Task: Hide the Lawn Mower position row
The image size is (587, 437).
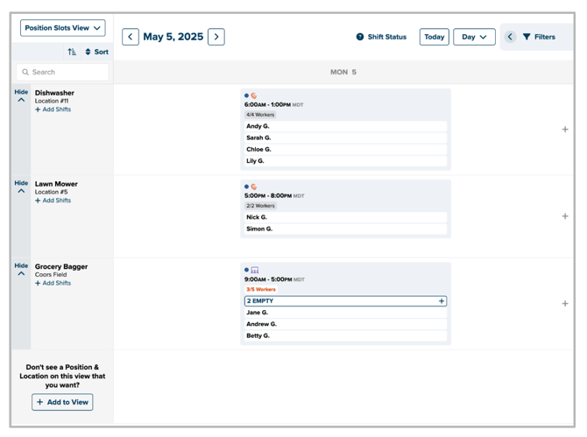Action: click(21, 187)
